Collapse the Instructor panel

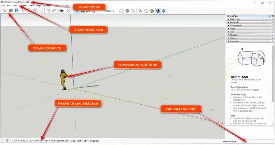(228, 41)
